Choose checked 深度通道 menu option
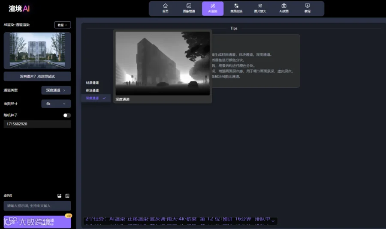 coord(96,98)
